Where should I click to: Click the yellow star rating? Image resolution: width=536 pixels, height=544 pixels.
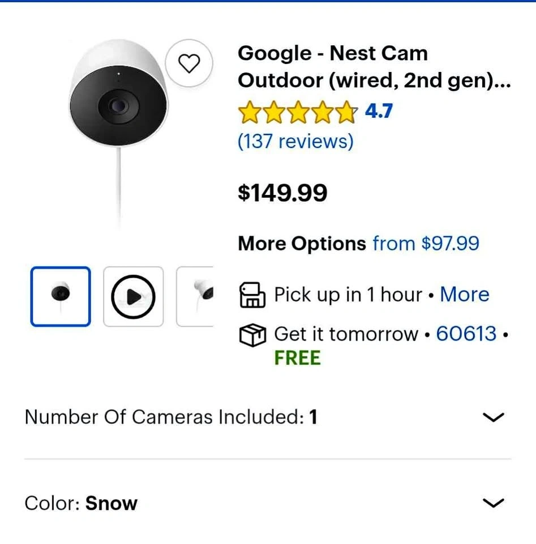coord(298,112)
